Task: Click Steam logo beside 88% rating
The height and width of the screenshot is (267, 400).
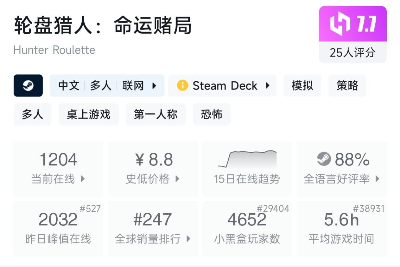Action: click(324, 159)
